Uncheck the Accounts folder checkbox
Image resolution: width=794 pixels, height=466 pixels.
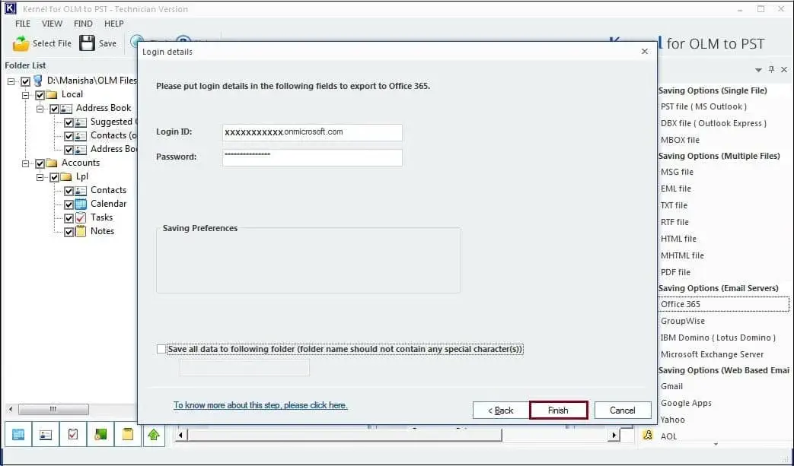[x=40, y=163]
